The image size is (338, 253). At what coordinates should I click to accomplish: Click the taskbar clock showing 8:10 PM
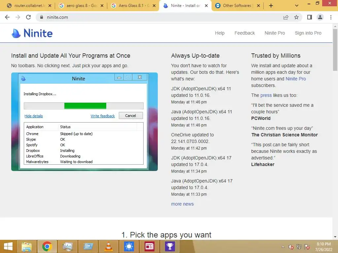point(324,247)
